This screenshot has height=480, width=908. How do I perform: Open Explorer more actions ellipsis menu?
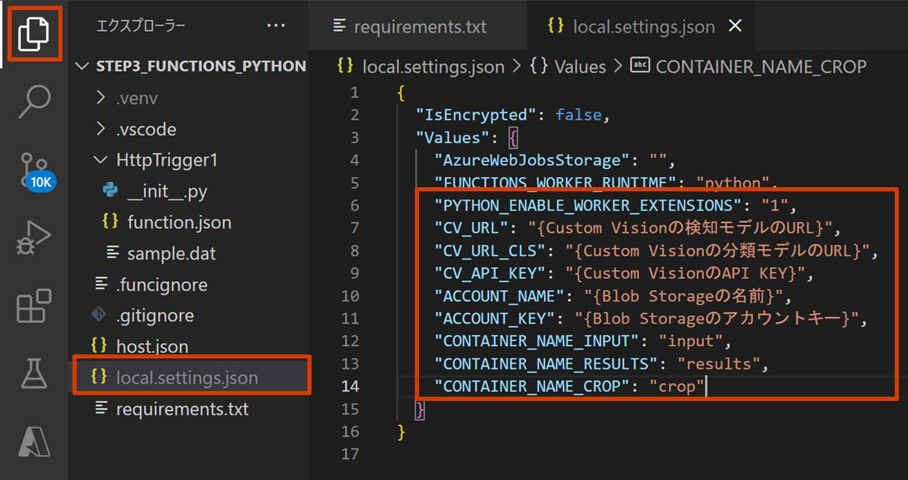coord(276,26)
